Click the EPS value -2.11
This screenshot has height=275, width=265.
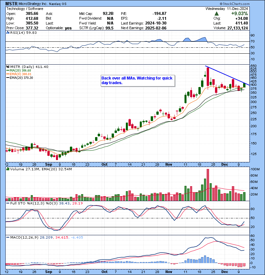(162, 19)
